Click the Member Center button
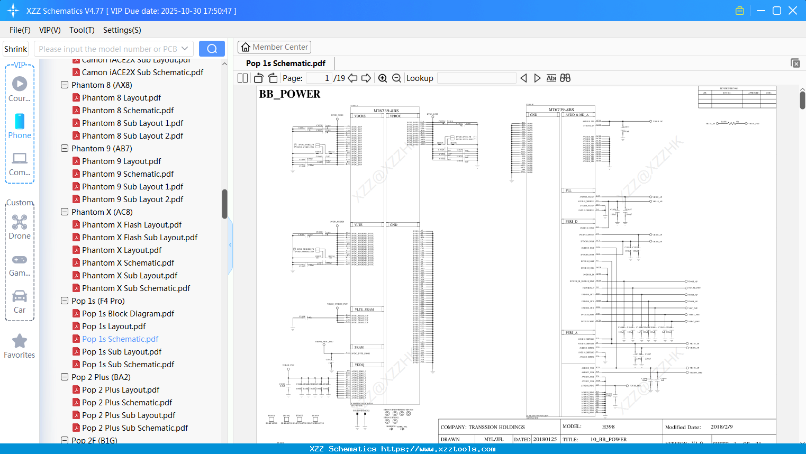Viewport: 806px width, 454px height. click(x=274, y=47)
